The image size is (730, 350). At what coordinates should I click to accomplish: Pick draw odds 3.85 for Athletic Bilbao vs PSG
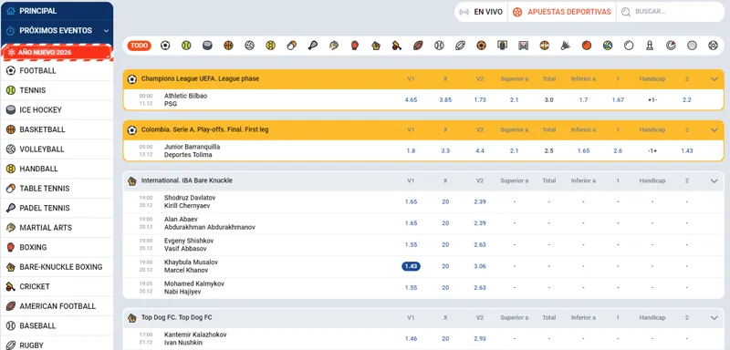tap(445, 100)
